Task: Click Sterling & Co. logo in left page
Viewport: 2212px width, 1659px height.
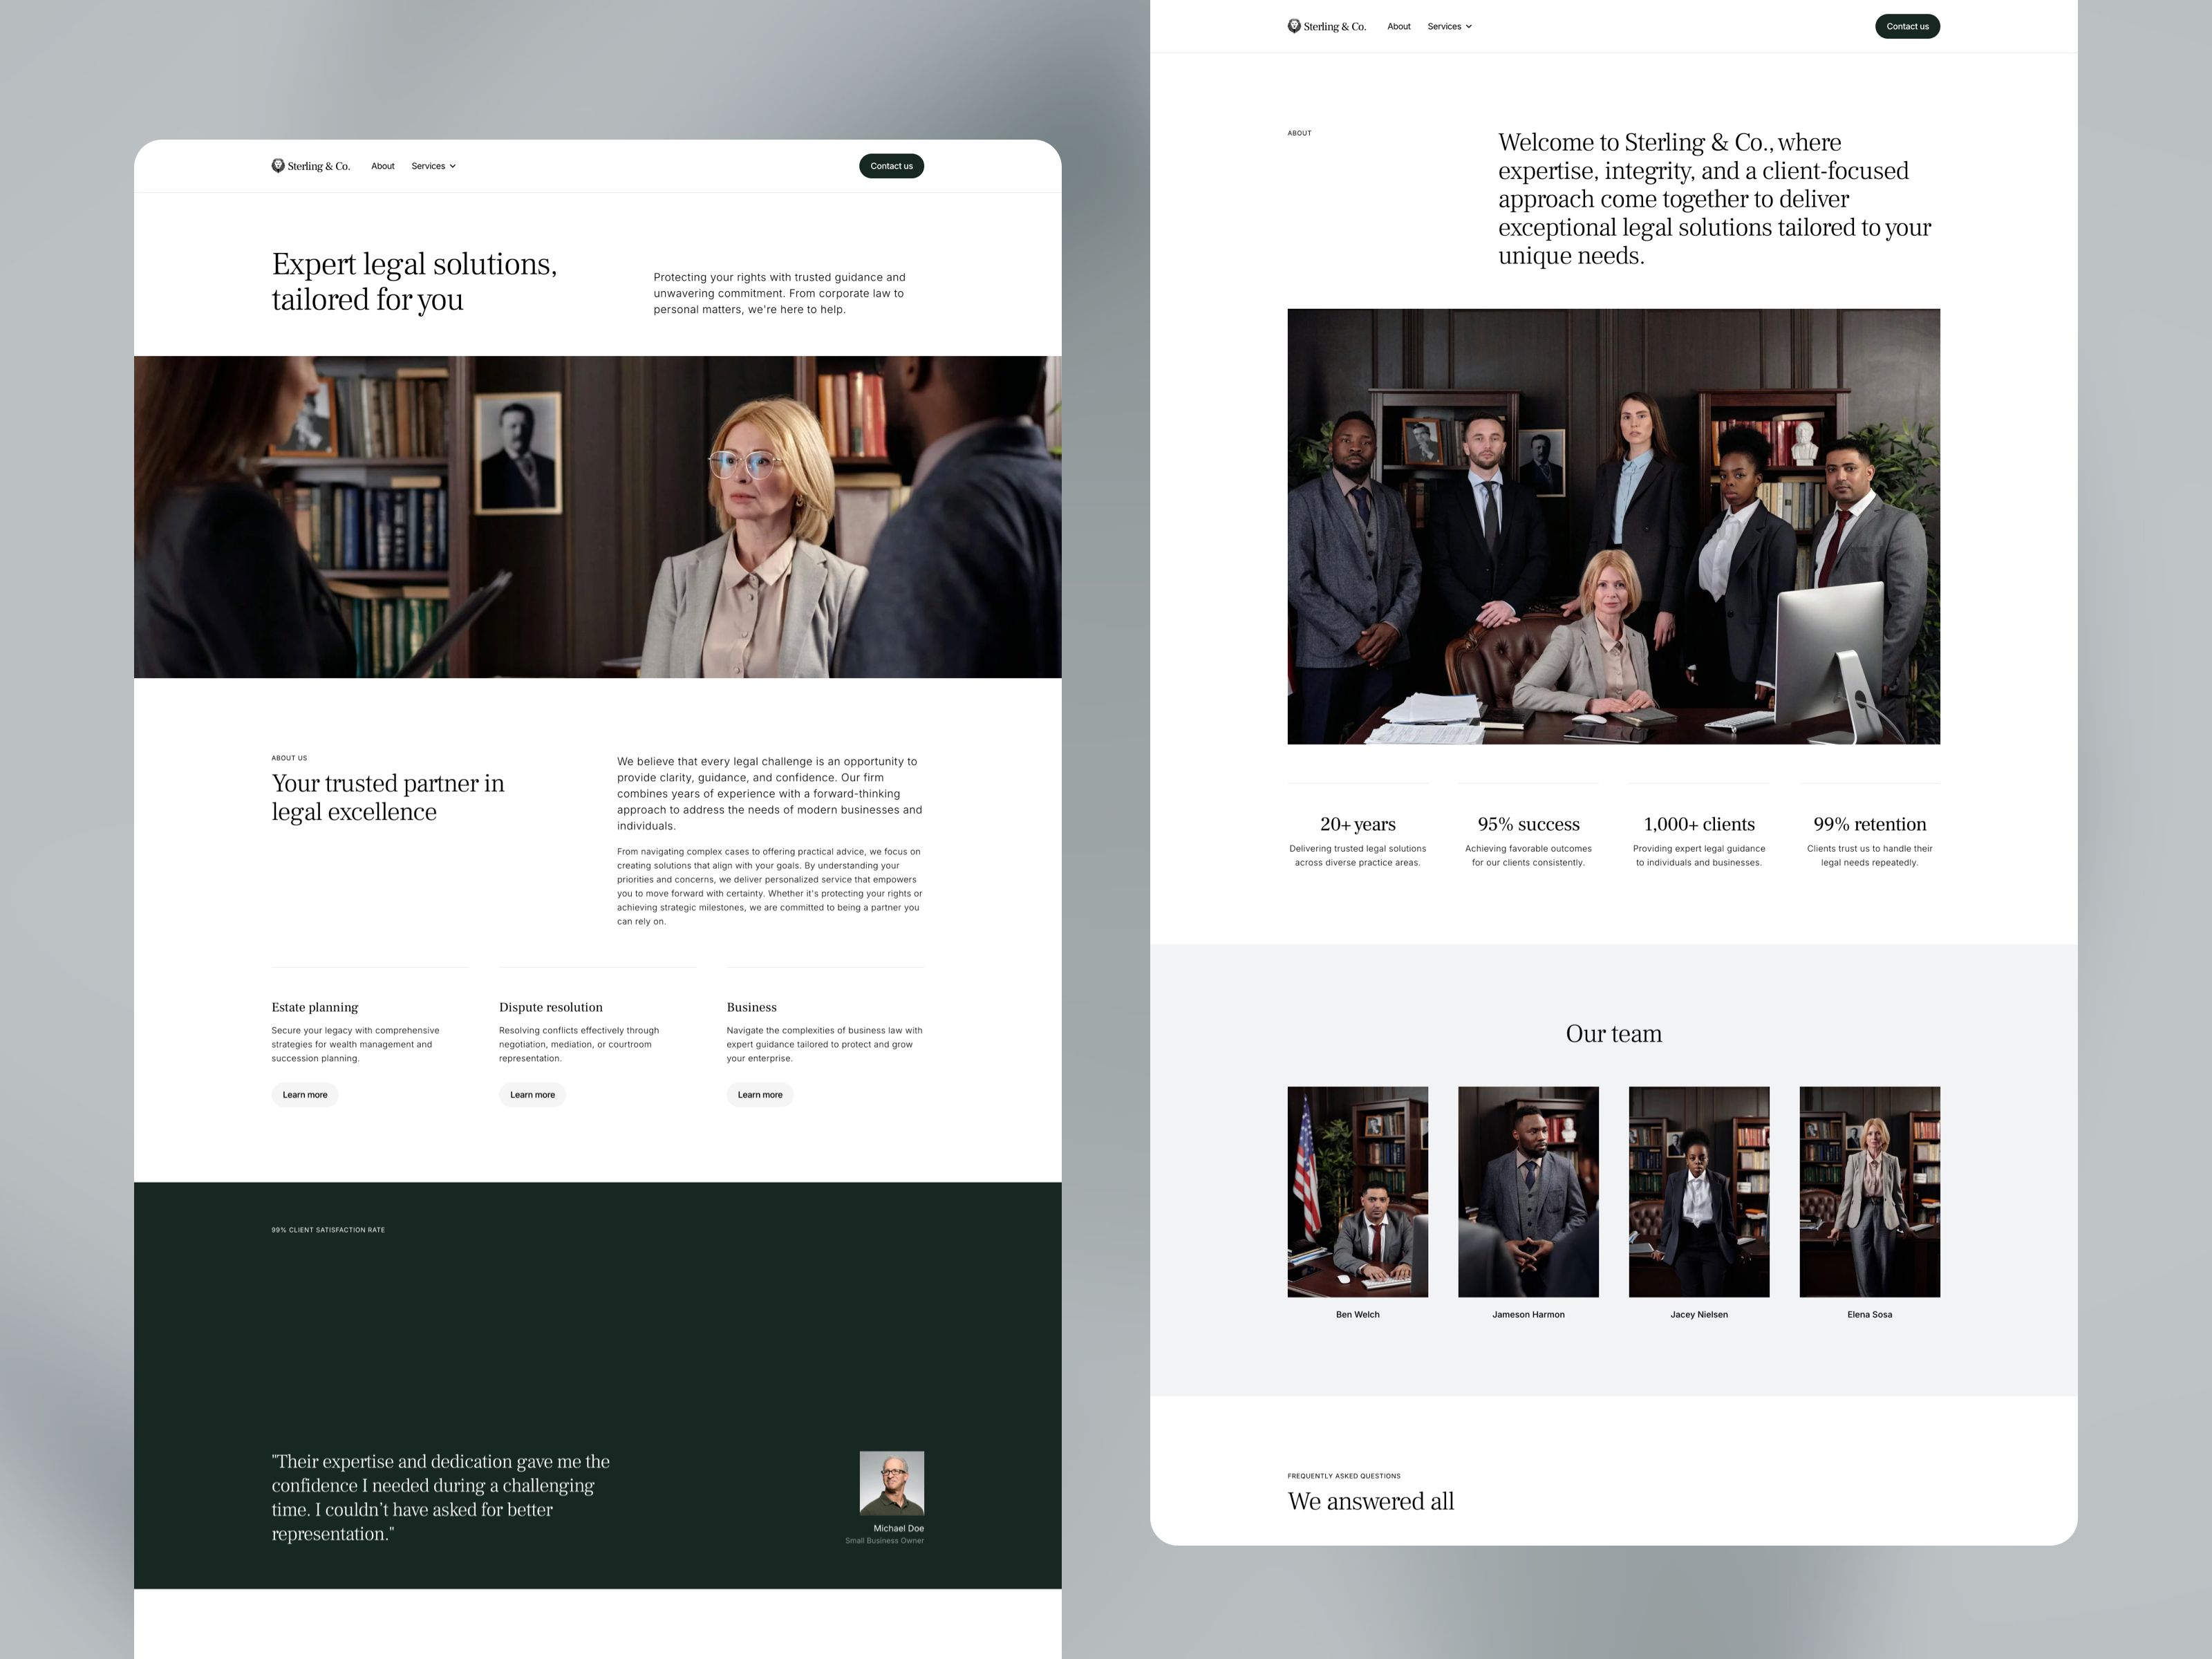Action: pos(310,166)
